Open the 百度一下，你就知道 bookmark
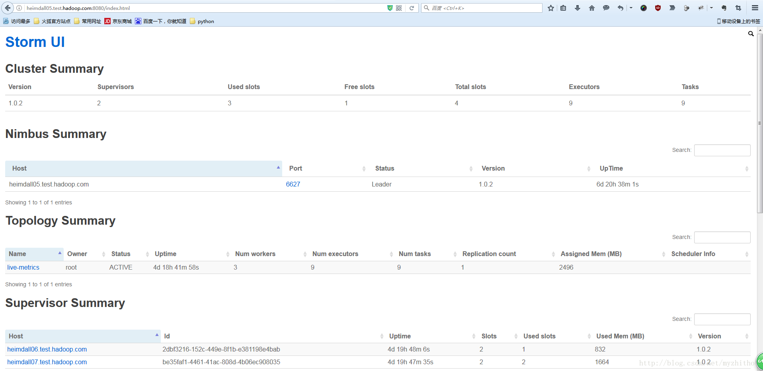Viewport: 763px width, 371px height. tap(161, 21)
